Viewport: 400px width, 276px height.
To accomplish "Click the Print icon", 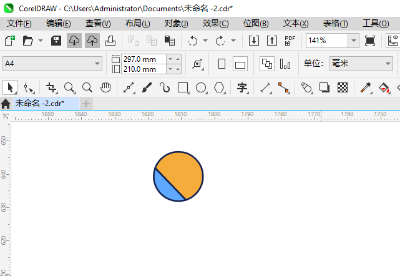I will click(x=110, y=41).
